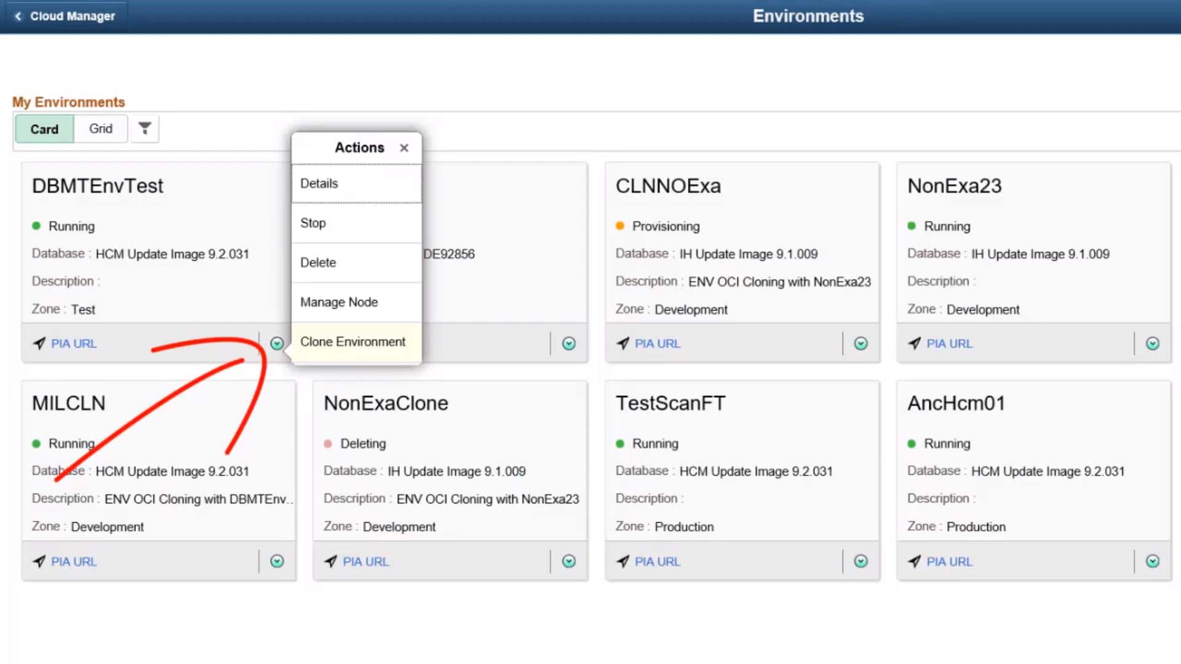Click the PIA URL launch icon on NonExa23

coord(915,343)
